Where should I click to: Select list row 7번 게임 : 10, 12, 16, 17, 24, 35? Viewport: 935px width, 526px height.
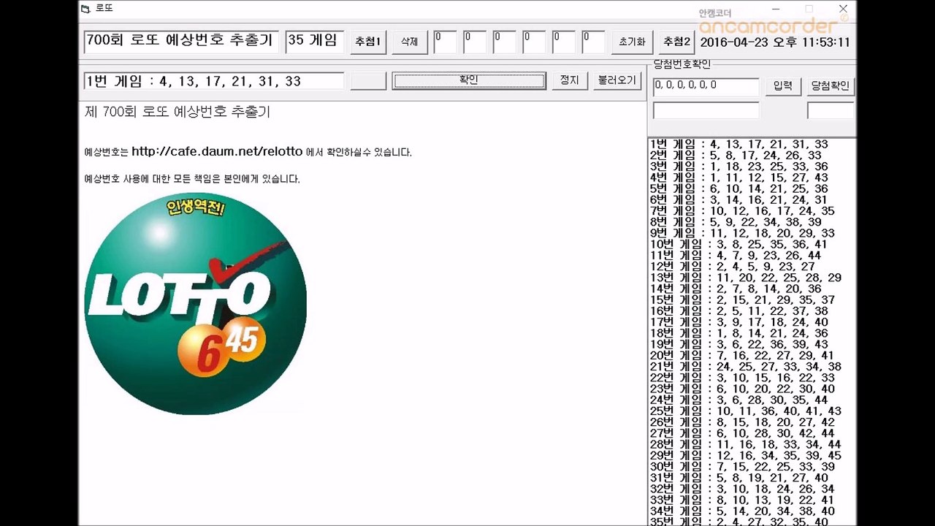coord(742,211)
